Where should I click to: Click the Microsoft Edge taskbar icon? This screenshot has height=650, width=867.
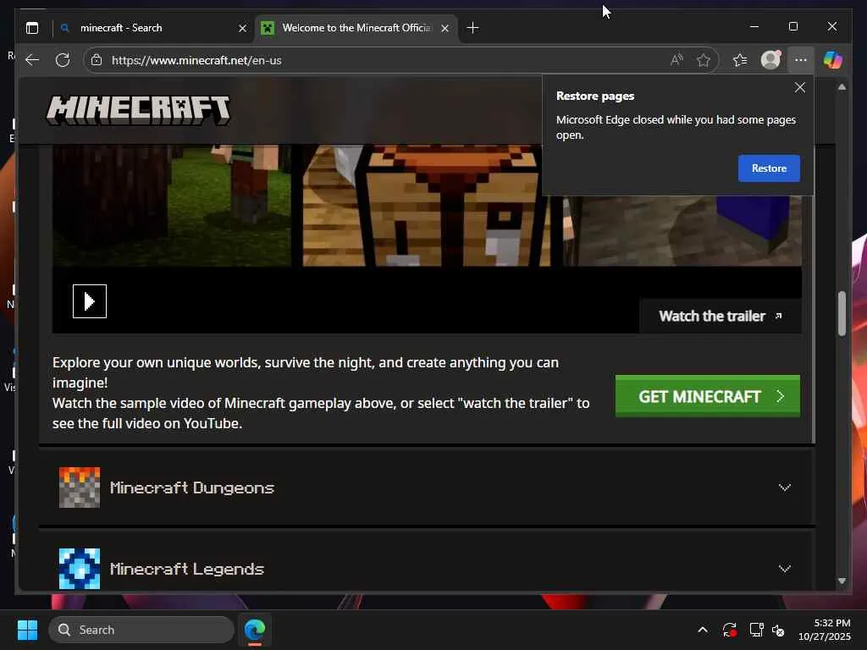point(255,630)
